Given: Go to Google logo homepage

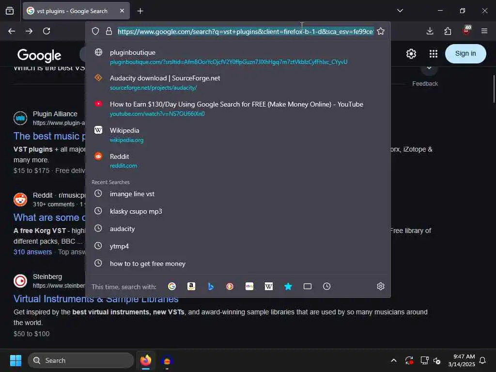Looking at the screenshot, I should coord(39,55).
